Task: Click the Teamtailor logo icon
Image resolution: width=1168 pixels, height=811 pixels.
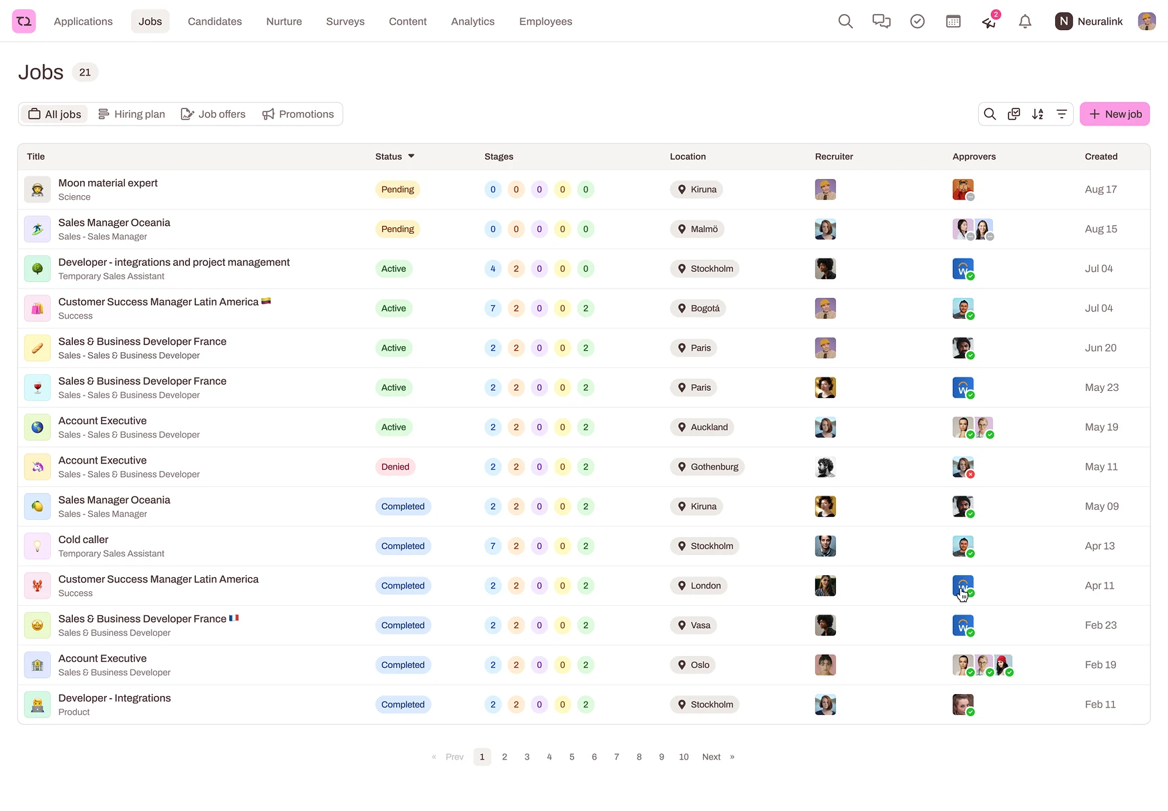Action: click(x=24, y=21)
